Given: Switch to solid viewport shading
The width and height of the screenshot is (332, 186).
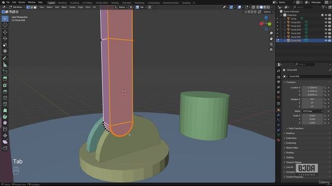Looking at the screenshot, I should [261, 7].
